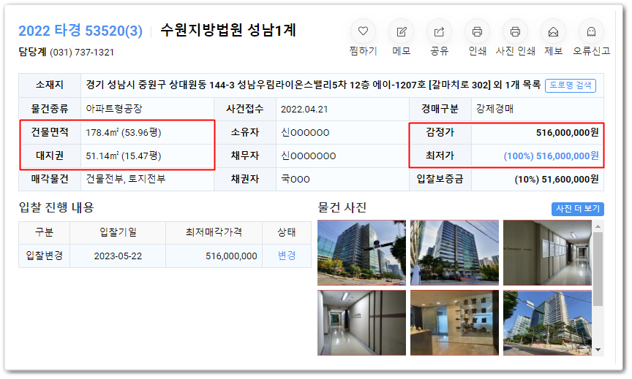Select building area 178.4㎡ (53.96평)
The height and width of the screenshot is (379, 632).
click(x=124, y=132)
